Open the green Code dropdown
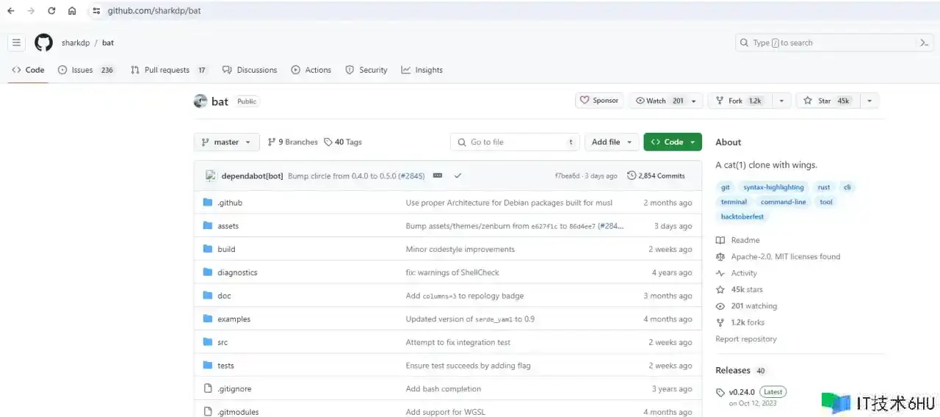 click(x=672, y=142)
